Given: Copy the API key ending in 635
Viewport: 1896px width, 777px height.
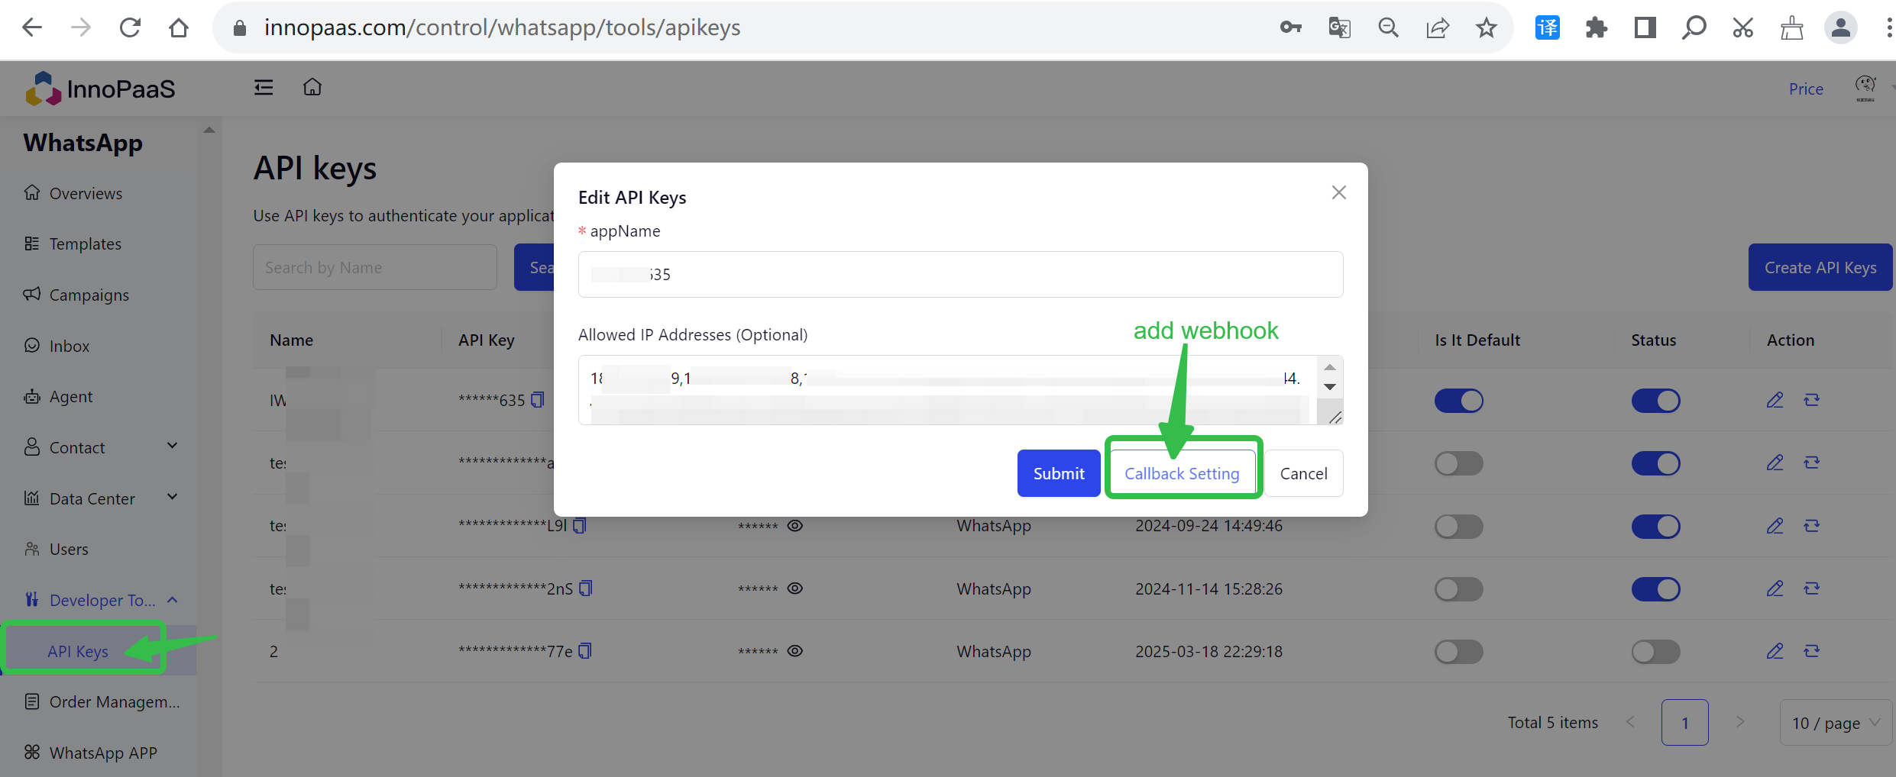Looking at the screenshot, I should coord(538,400).
